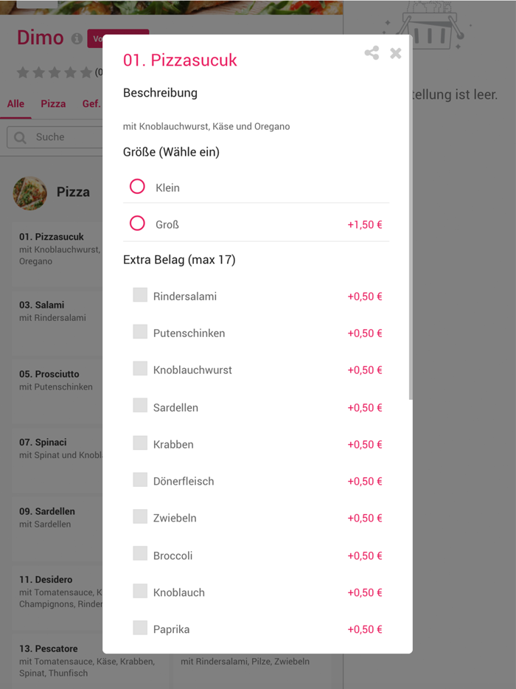Enable the Putenschinken topping checkbox
516x689 pixels.
[140, 332]
